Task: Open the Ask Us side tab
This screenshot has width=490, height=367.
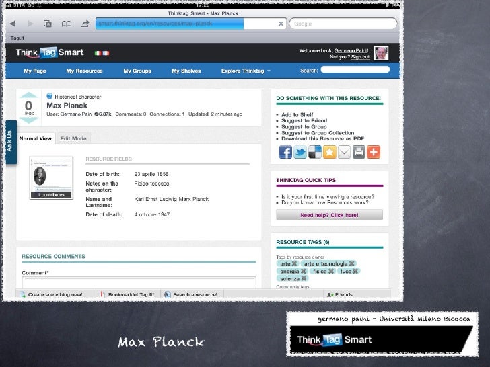Action: (x=11, y=142)
